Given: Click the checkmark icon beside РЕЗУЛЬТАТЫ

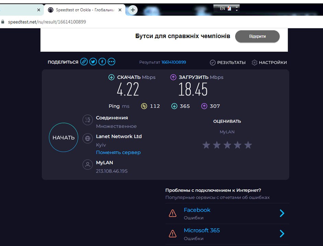Looking at the screenshot, I should pos(213,62).
